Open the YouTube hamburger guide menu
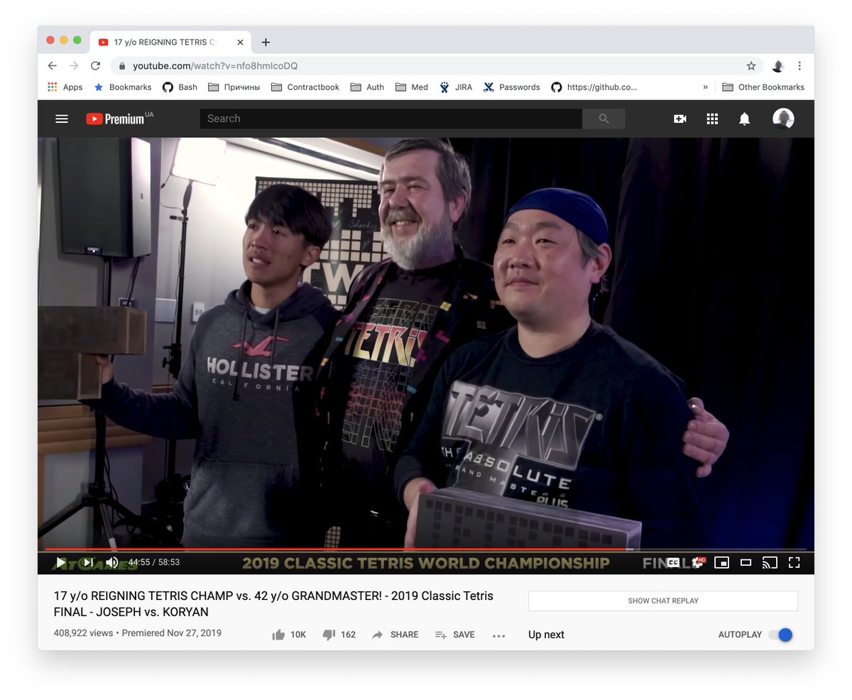852x700 pixels. tap(62, 119)
